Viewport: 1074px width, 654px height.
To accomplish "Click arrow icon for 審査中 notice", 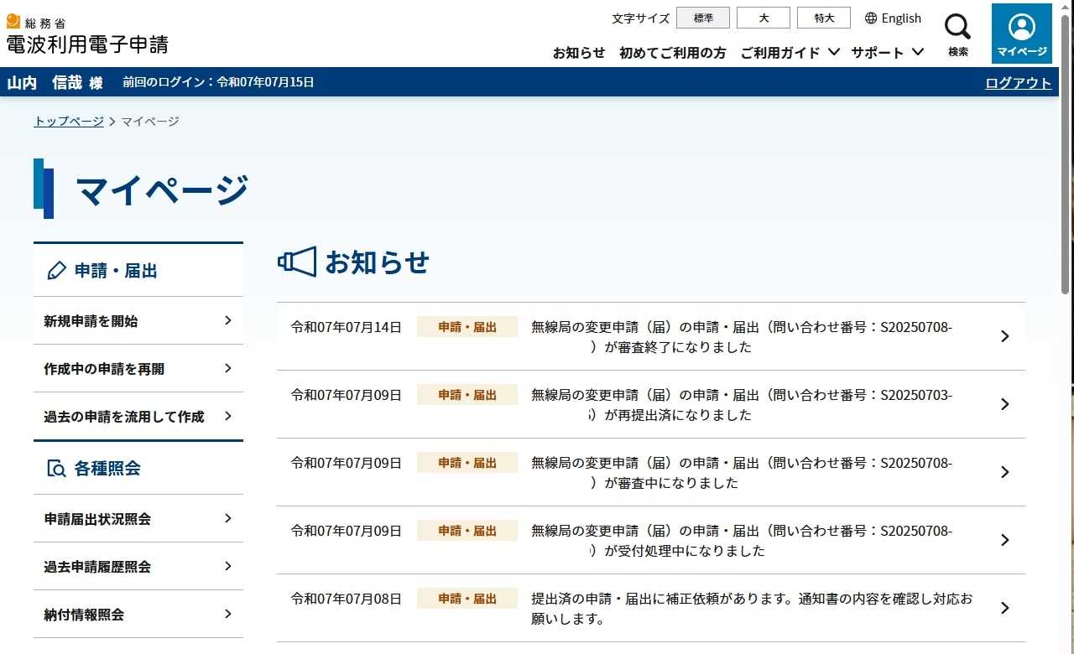I will point(1004,472).
